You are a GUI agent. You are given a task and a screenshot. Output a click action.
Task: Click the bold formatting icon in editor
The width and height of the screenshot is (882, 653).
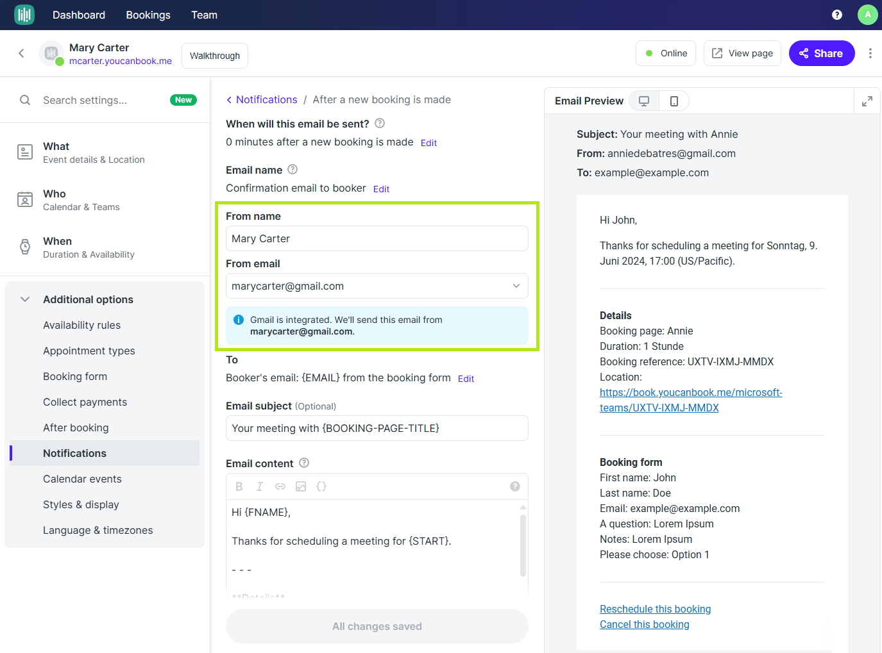(239, 486)
